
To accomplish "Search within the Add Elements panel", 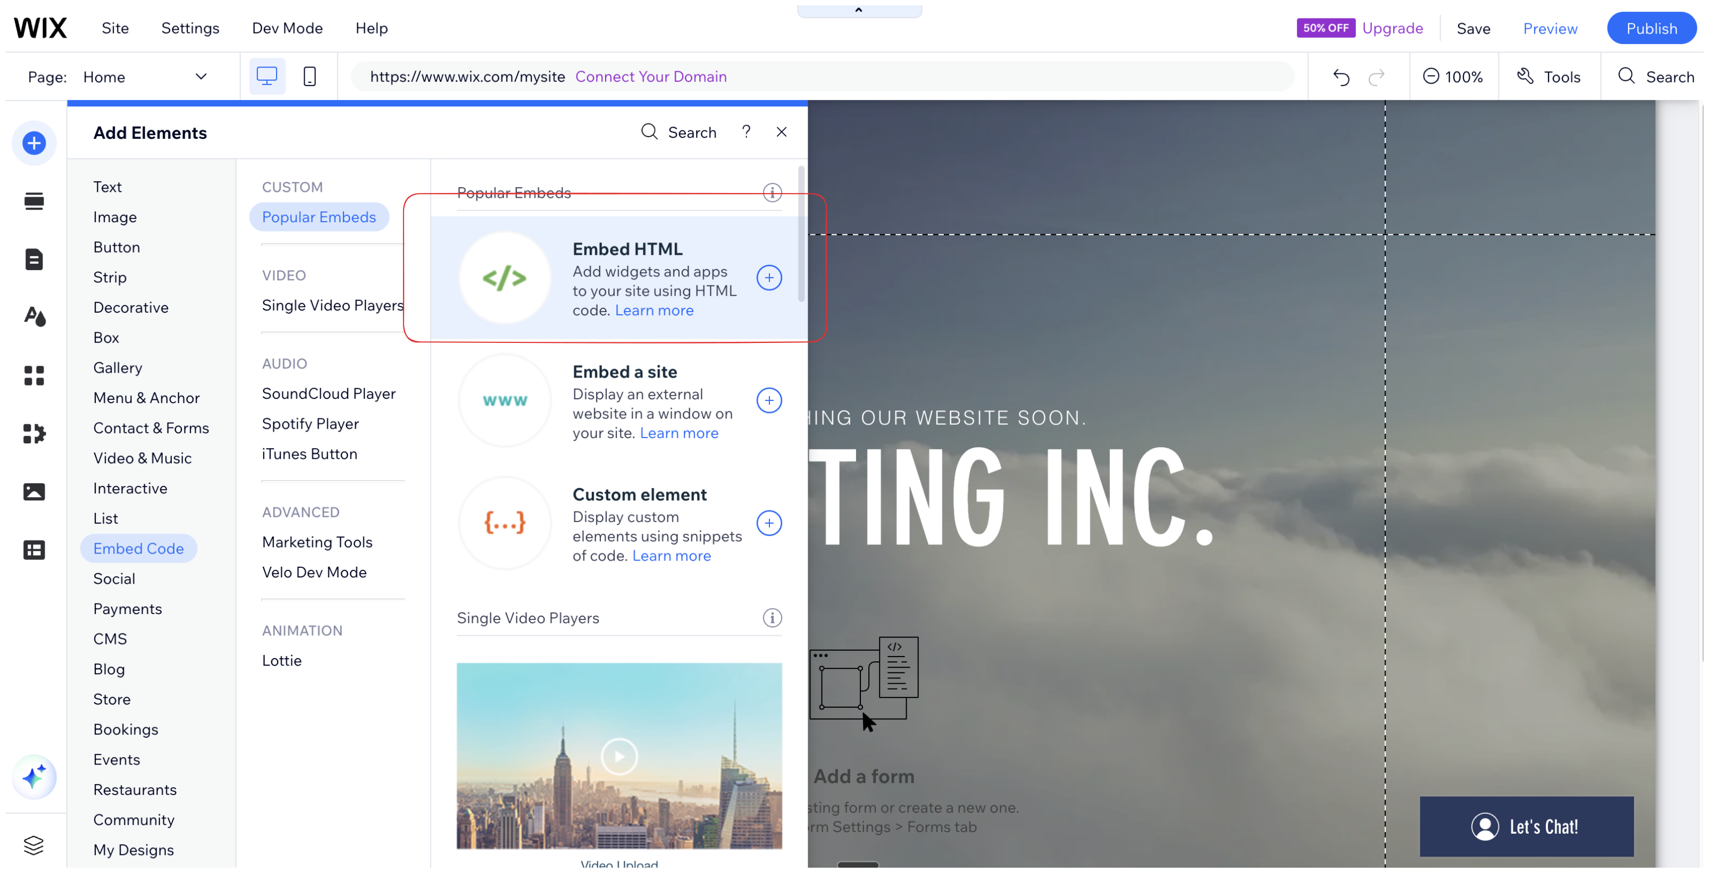I will click(x=678, y=133).
